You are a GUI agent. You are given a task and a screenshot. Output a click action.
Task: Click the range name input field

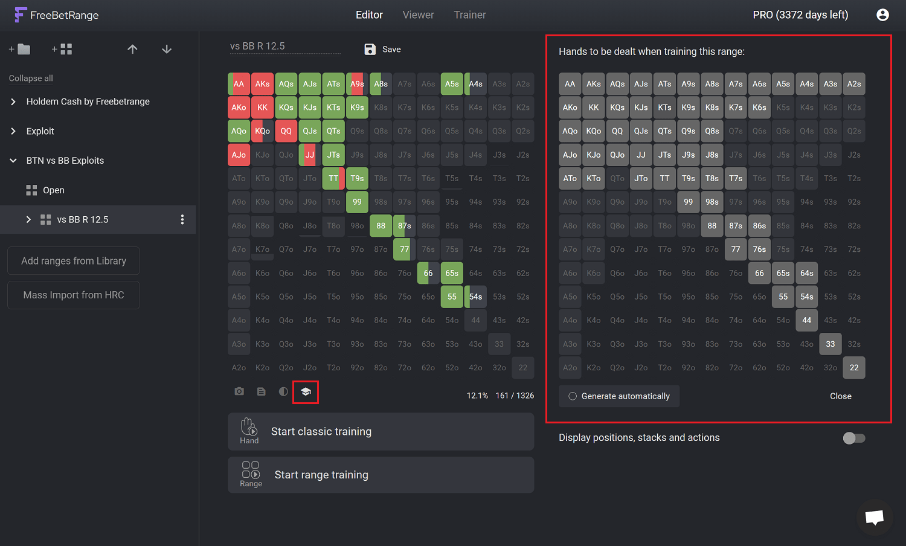point(285,47)
